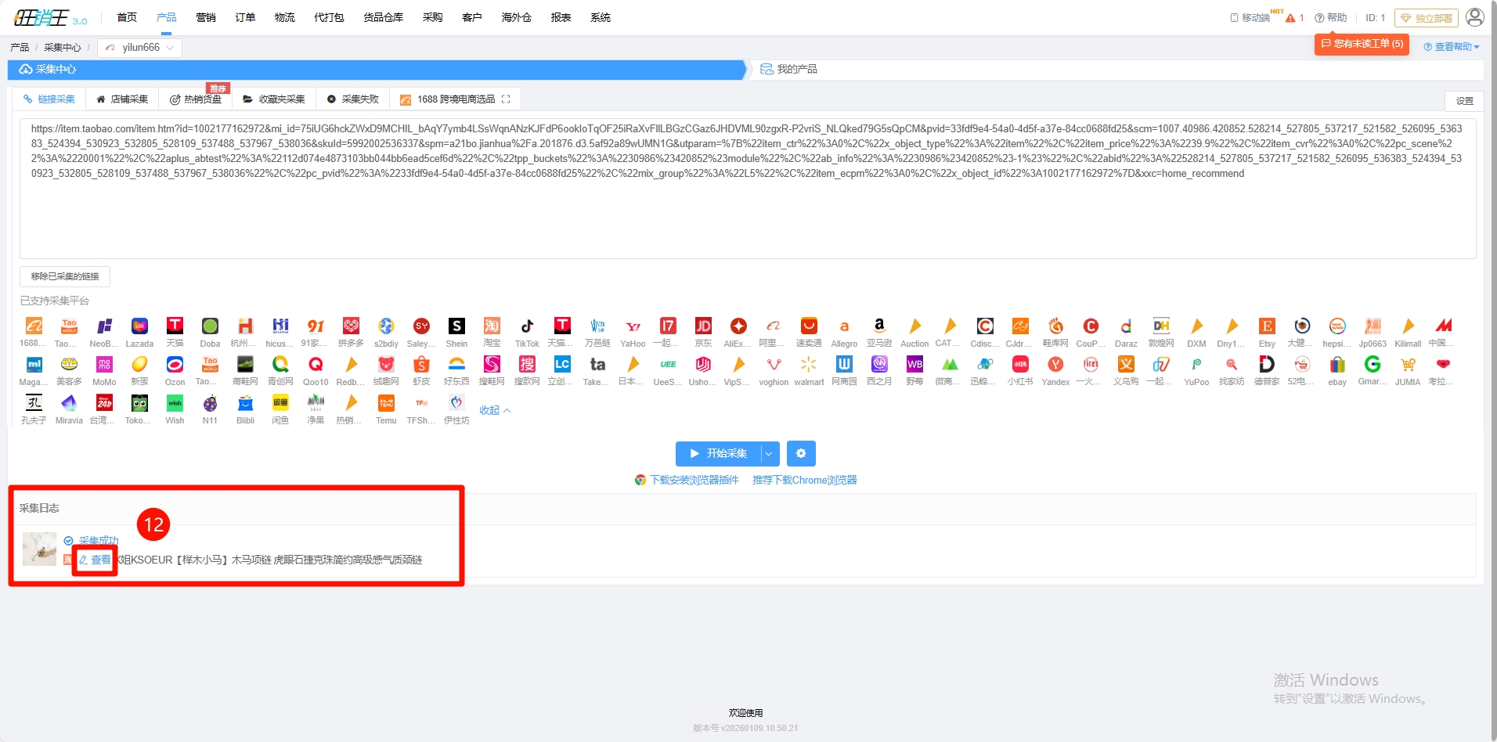Select the Temu platform icon
This screenshot has width=1497, height=742.
(x=386, y=403)
